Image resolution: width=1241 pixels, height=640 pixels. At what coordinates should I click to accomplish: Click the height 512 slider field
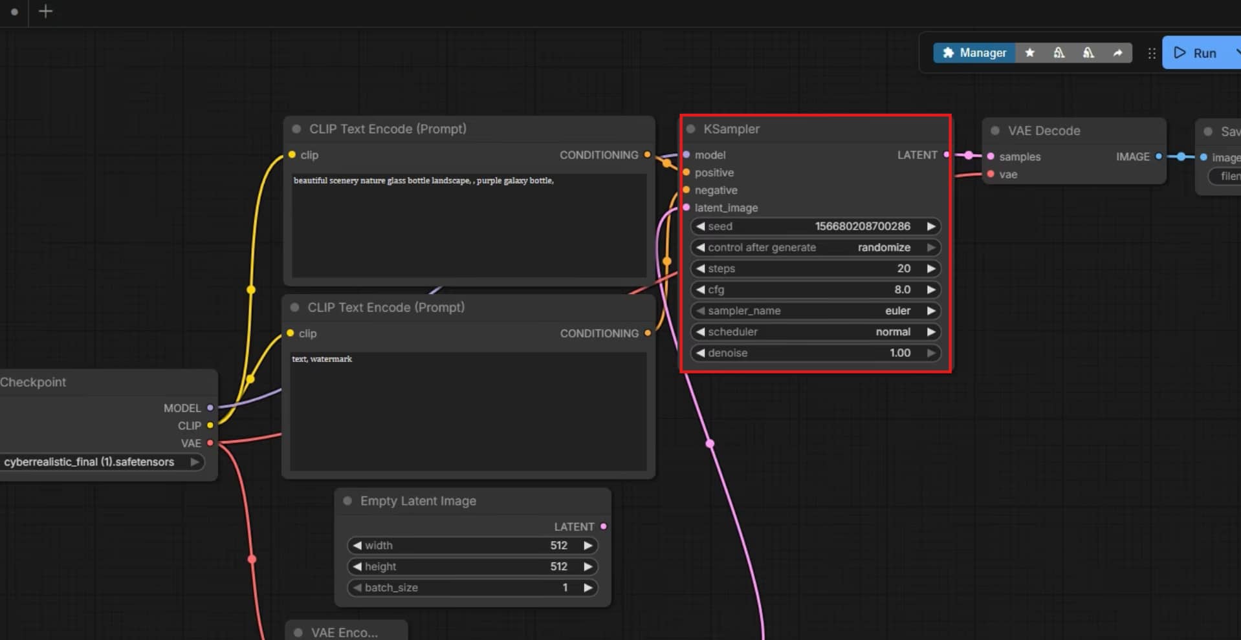[472, 566]
